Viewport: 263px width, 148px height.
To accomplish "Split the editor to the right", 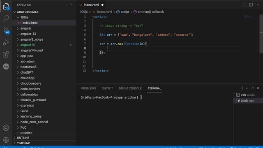I will click(x=251, y=5).
